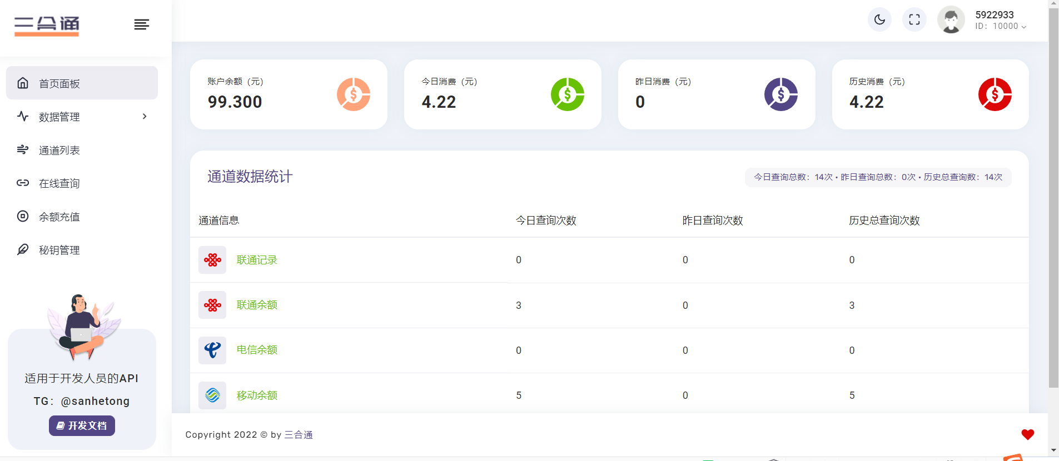The height and width of the screenshot is (461, 1059).
Task: Select 余额充值 in the sidebar
Action: 59,217
